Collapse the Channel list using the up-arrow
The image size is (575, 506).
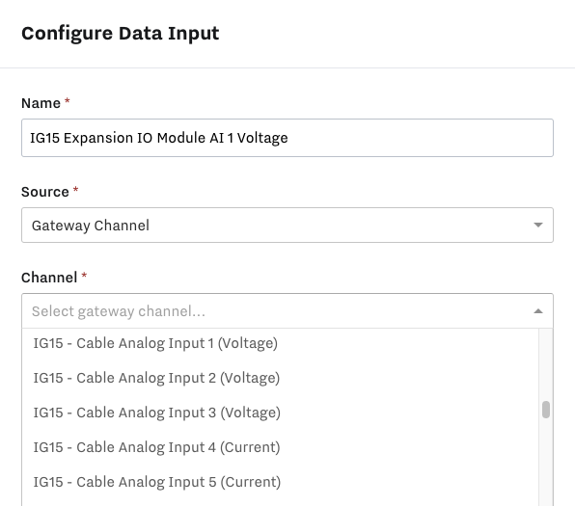click(x=538, y=311)
